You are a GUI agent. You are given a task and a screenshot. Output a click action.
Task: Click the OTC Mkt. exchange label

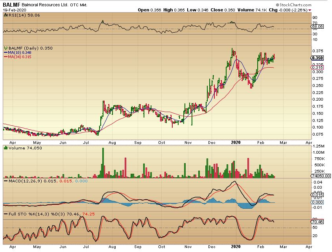(79, 5)
